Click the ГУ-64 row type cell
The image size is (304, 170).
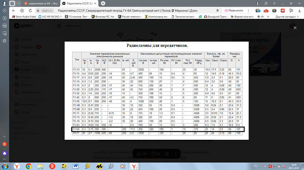(76, 129)
